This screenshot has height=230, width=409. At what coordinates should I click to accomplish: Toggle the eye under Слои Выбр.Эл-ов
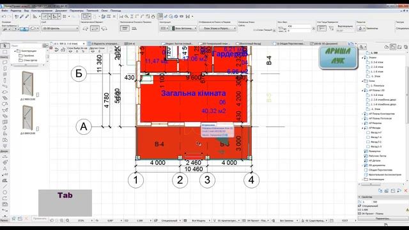point(70,51)
